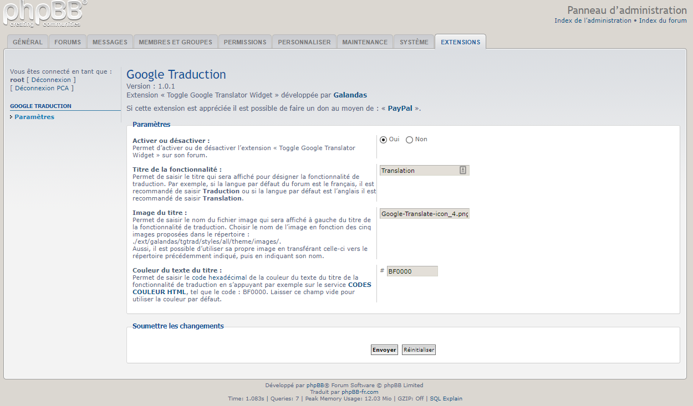Click the icon inside the Translation title field

[x=463, y=171]
